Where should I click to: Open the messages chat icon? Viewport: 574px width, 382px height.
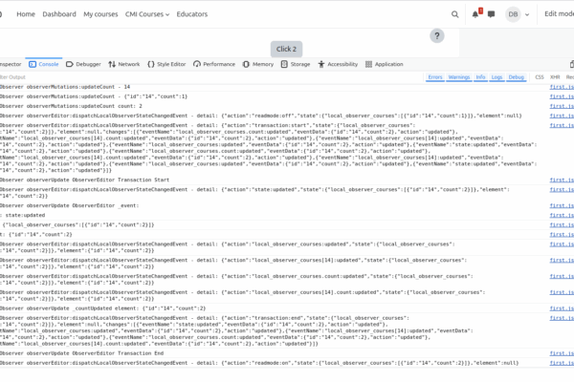tap(492, 14)
